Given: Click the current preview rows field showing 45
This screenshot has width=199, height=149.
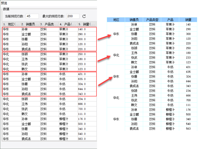Looking at the screenshot, I should (32, 16).
